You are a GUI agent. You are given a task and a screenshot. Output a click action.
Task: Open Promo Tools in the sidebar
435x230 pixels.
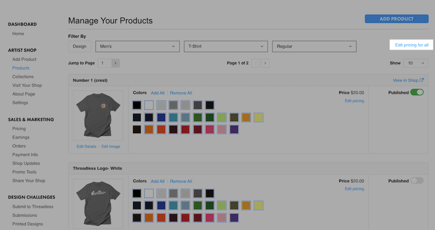(24, 172)
